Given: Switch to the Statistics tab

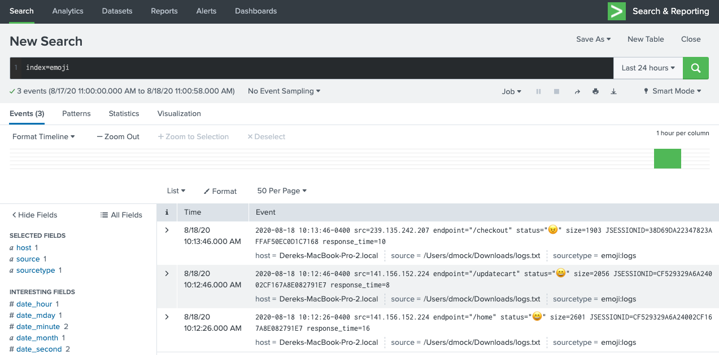Looking at the screenshot, I should tap(124, 113).
